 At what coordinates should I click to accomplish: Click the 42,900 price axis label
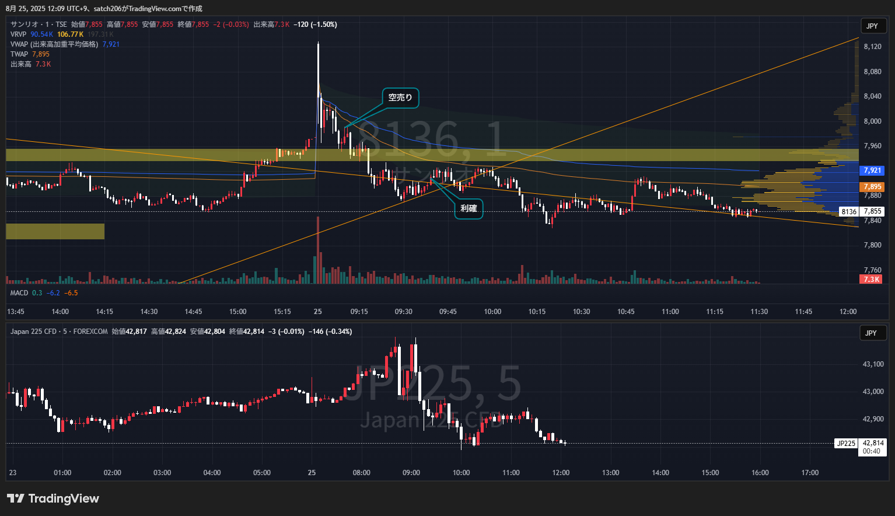tap(873, 419)
